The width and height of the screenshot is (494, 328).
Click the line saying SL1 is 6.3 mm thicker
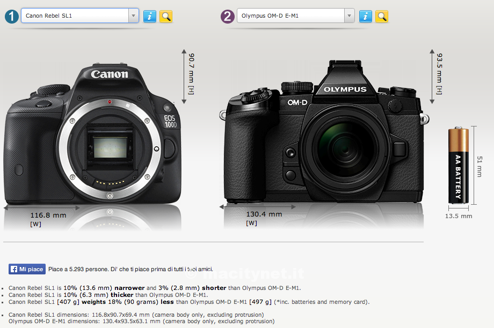pos(108,295)
